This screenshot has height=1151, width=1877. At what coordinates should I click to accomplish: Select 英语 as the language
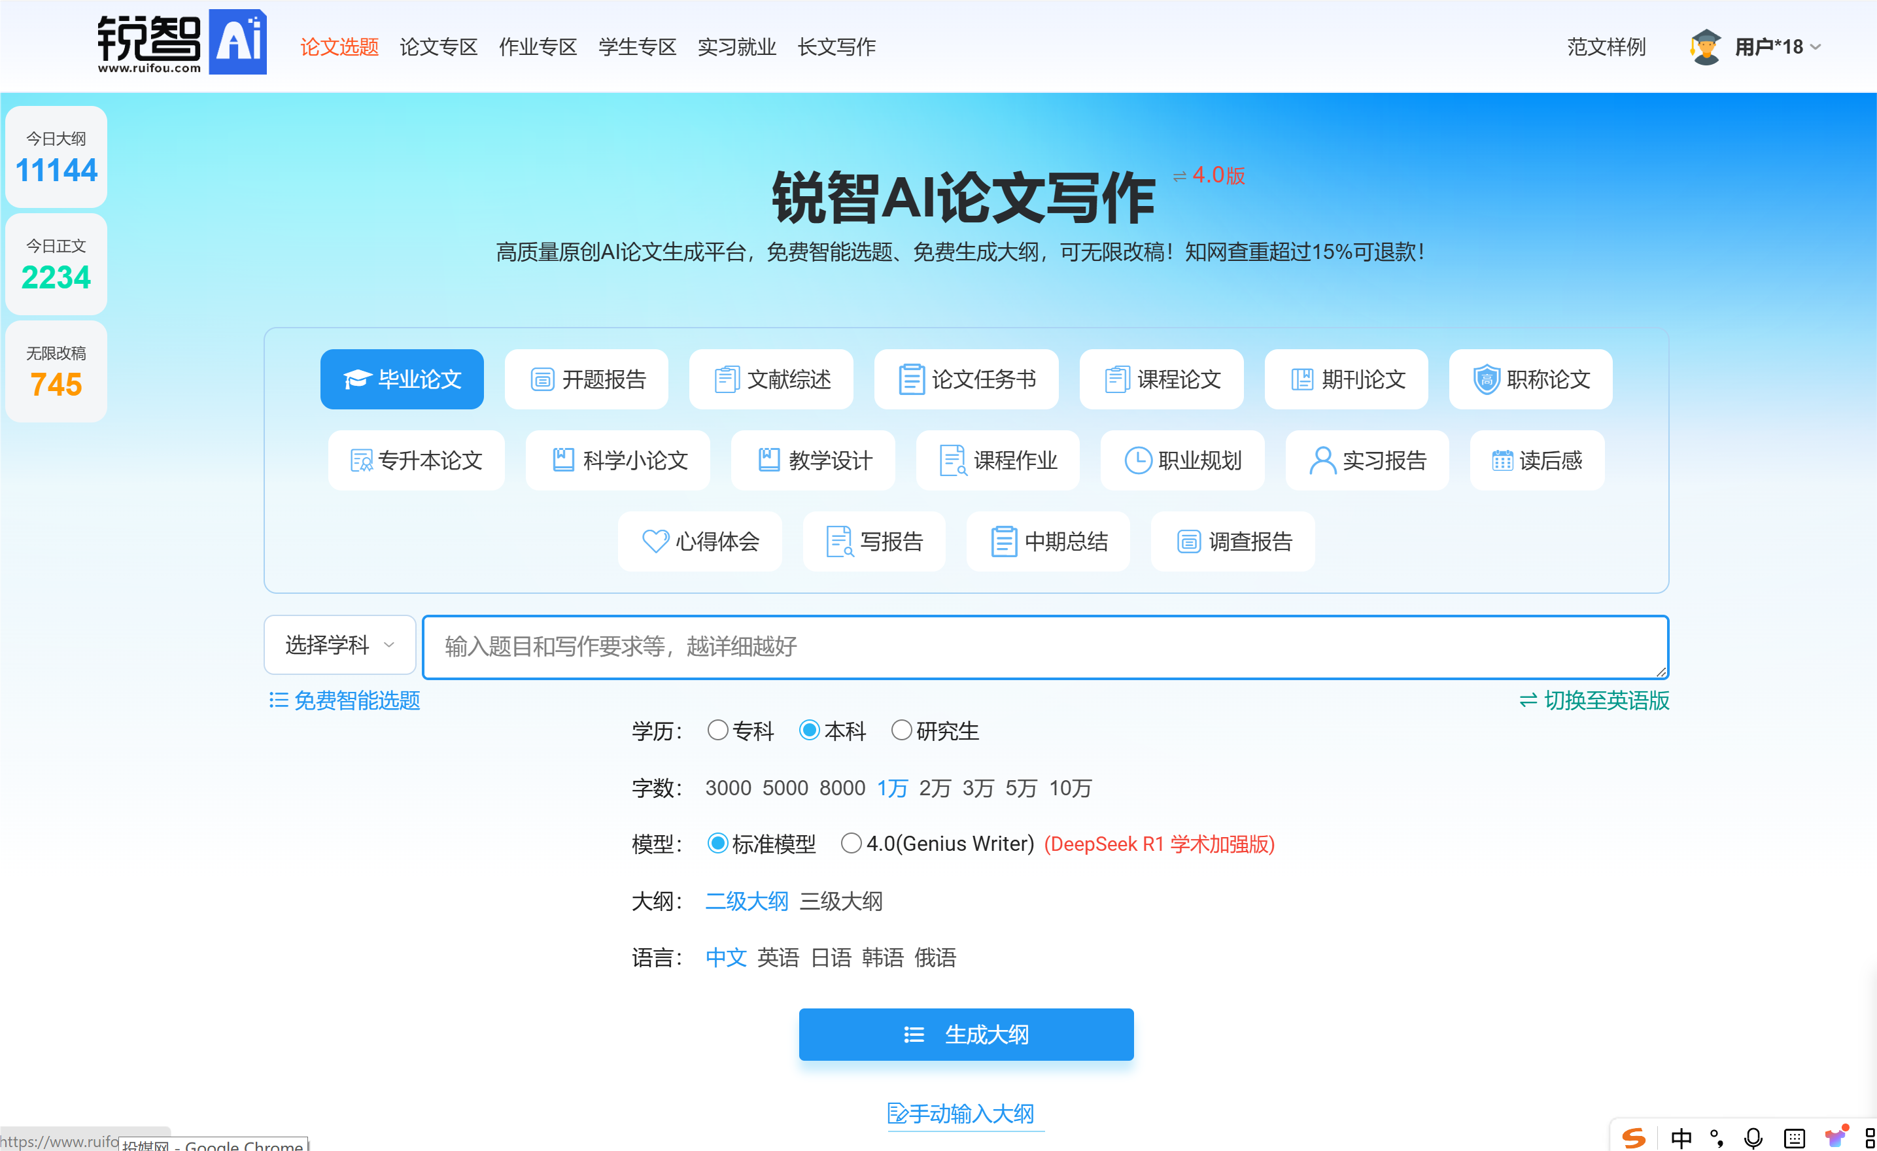pos(778,957)
